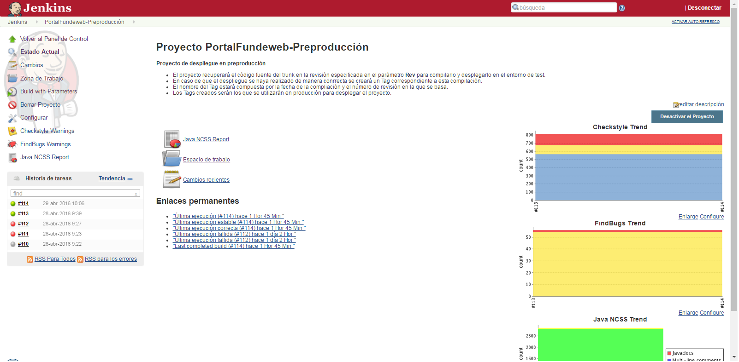Open Configure link under Checkstyle Trend
This screenshot has width=739, height=362.
712,217
